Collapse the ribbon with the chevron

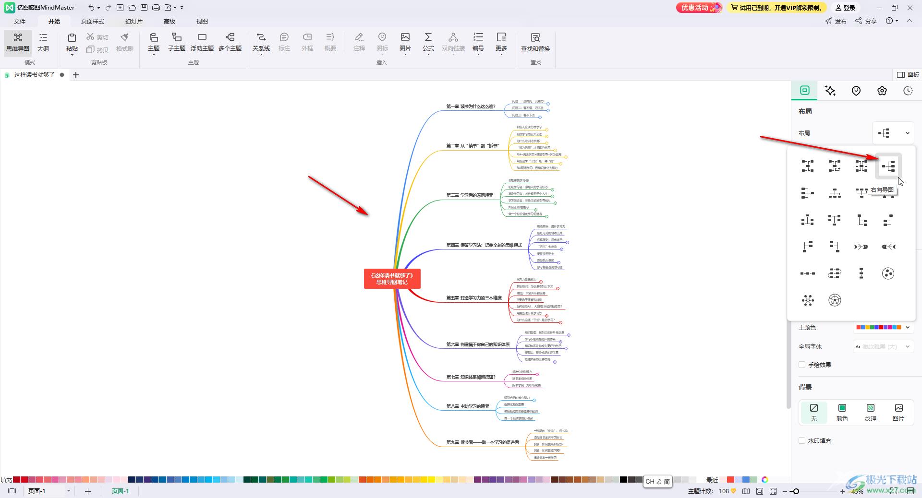point(910,21)
